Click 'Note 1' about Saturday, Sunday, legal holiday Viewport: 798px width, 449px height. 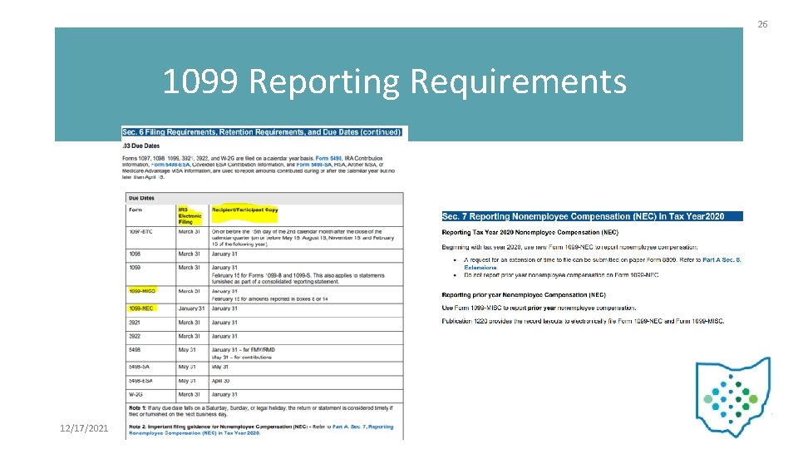pos(261,411)
